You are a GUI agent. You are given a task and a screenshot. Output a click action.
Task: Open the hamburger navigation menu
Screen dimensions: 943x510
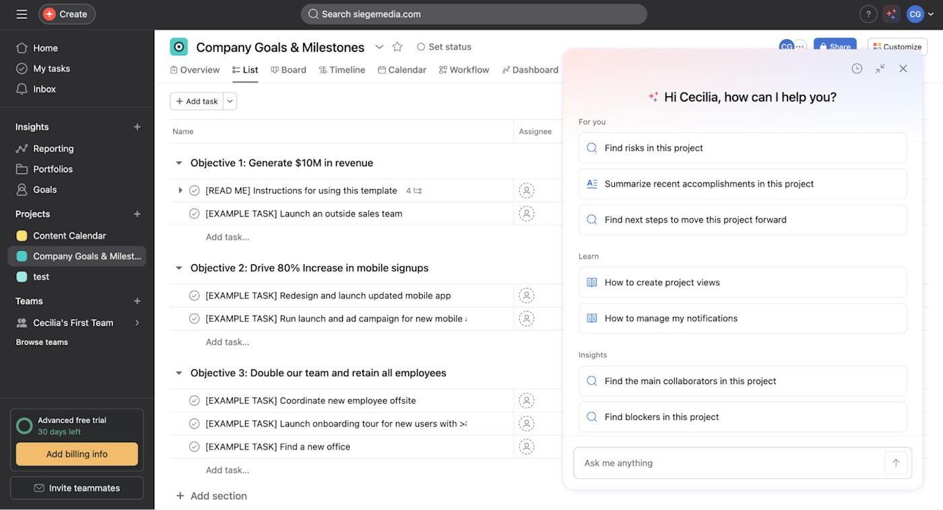click(22, 14)
